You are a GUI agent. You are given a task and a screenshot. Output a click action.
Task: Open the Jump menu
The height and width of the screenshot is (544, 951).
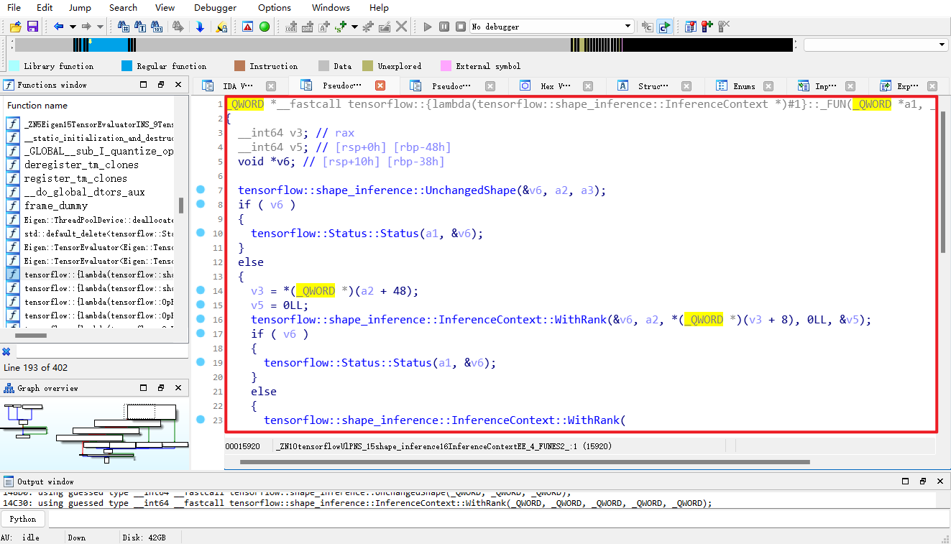click(80, 8)
